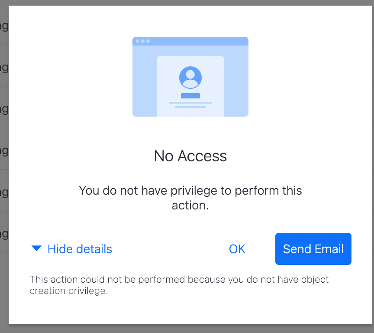374x333 pixels.
Task: Click the "No Access" heading
Action: point(190,156)
